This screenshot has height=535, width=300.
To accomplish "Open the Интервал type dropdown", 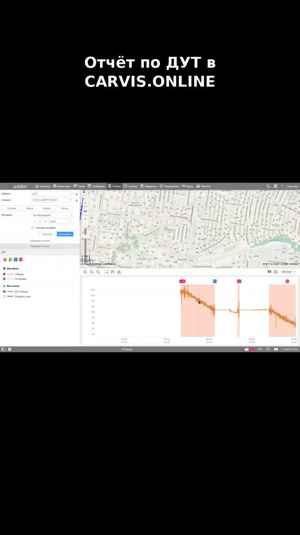I will click(x=52, y=215).
